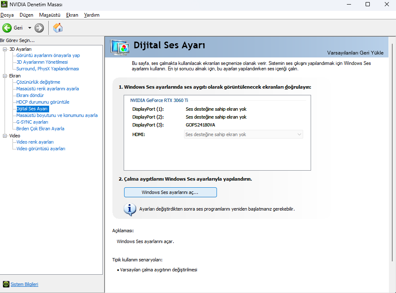Screen dimensions: 396x293
Task: Click the Bir Görev Seçin... header
Action: point(17,40)
